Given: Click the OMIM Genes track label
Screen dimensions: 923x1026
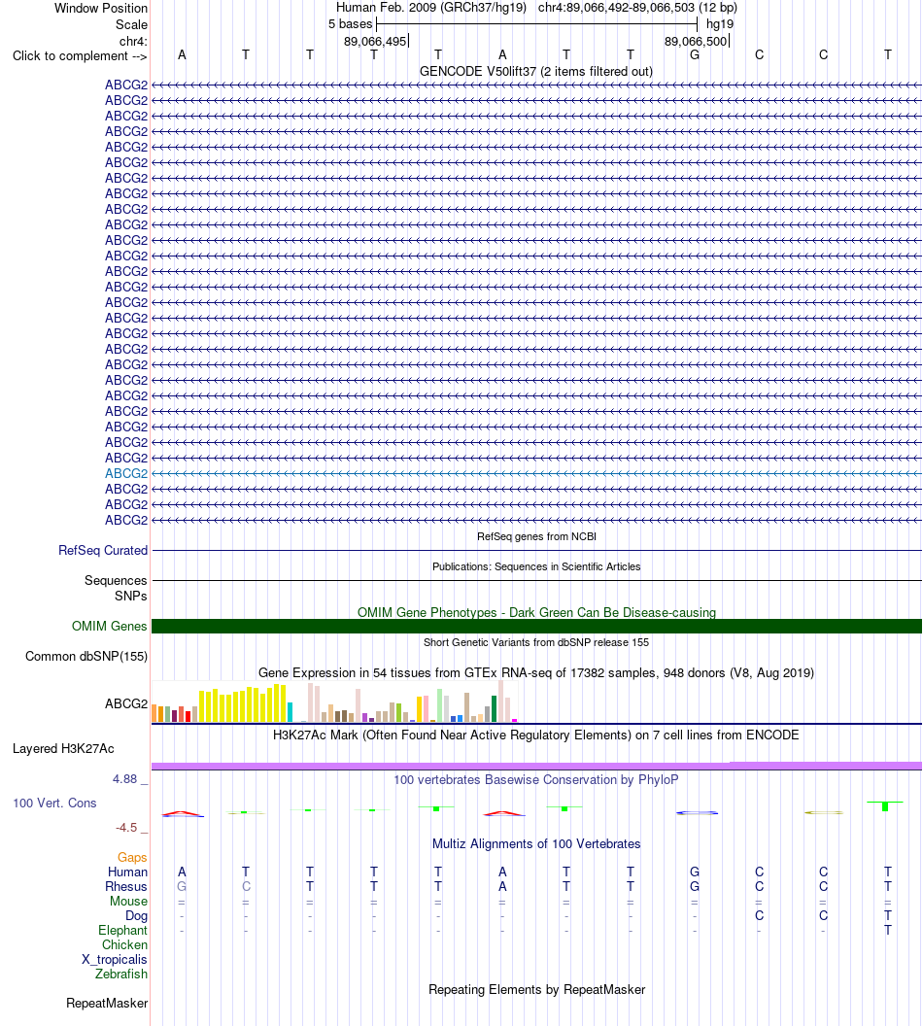Looking at the screenshot, I should [109, 627].
